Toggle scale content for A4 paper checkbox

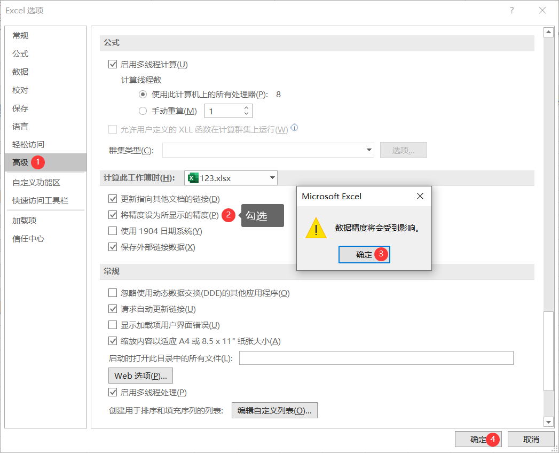pyautogui.click(x=113, y=341)
